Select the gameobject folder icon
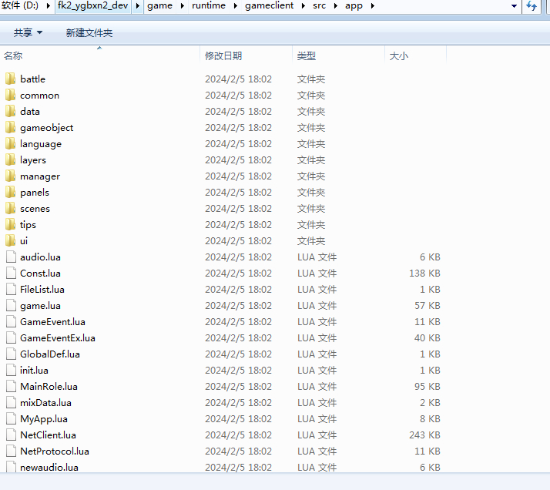Image resolution: width=550 pixels, height=490 pixels. [x=10, y=127]
